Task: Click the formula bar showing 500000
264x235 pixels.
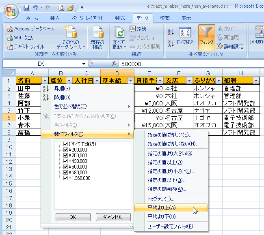Action: (x=191, y=64)
